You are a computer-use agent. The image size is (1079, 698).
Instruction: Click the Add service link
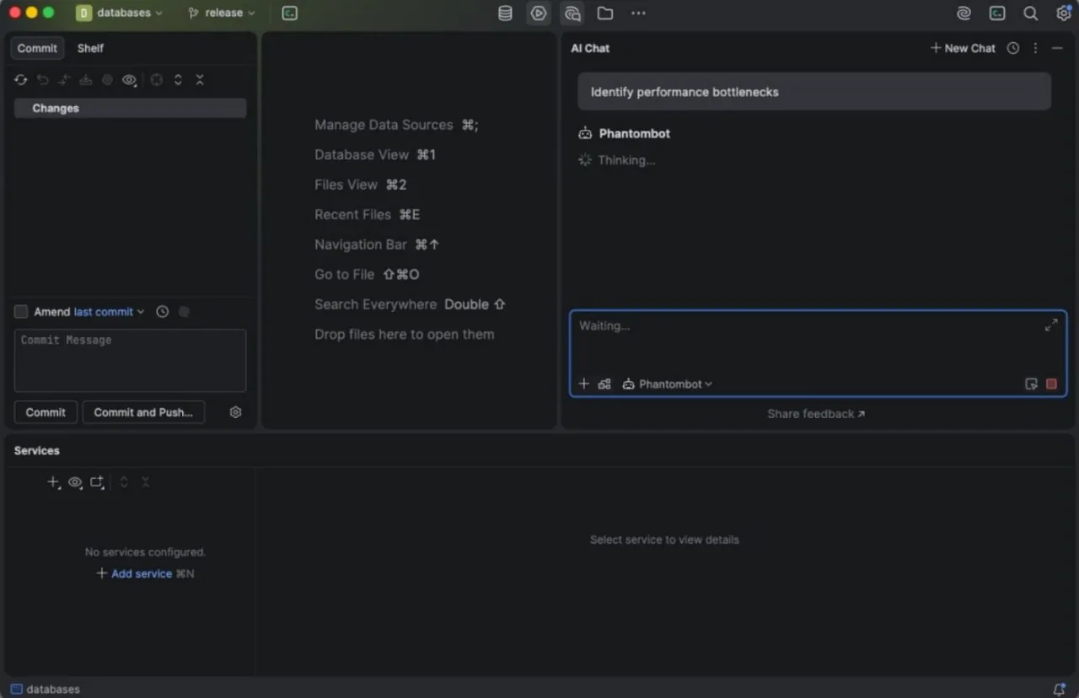141,573
